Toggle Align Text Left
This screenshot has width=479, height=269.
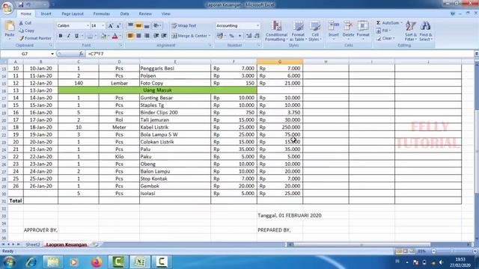pyautogui.click(x=130, y=36)
